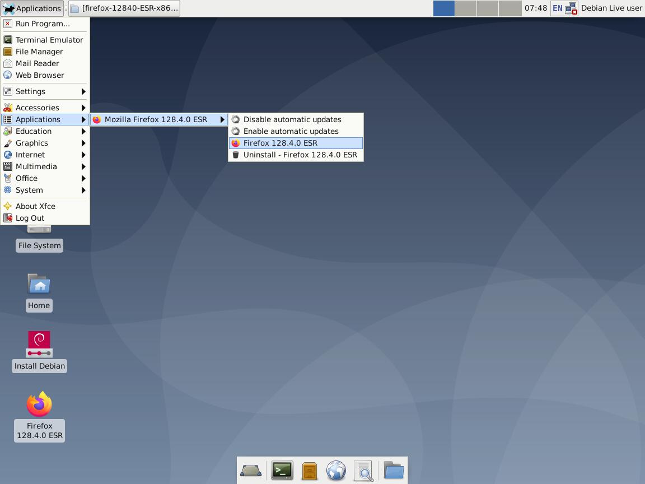Choose Log Out from menu
The height and width of the screenshot is (484, 645).
point(45,218)
